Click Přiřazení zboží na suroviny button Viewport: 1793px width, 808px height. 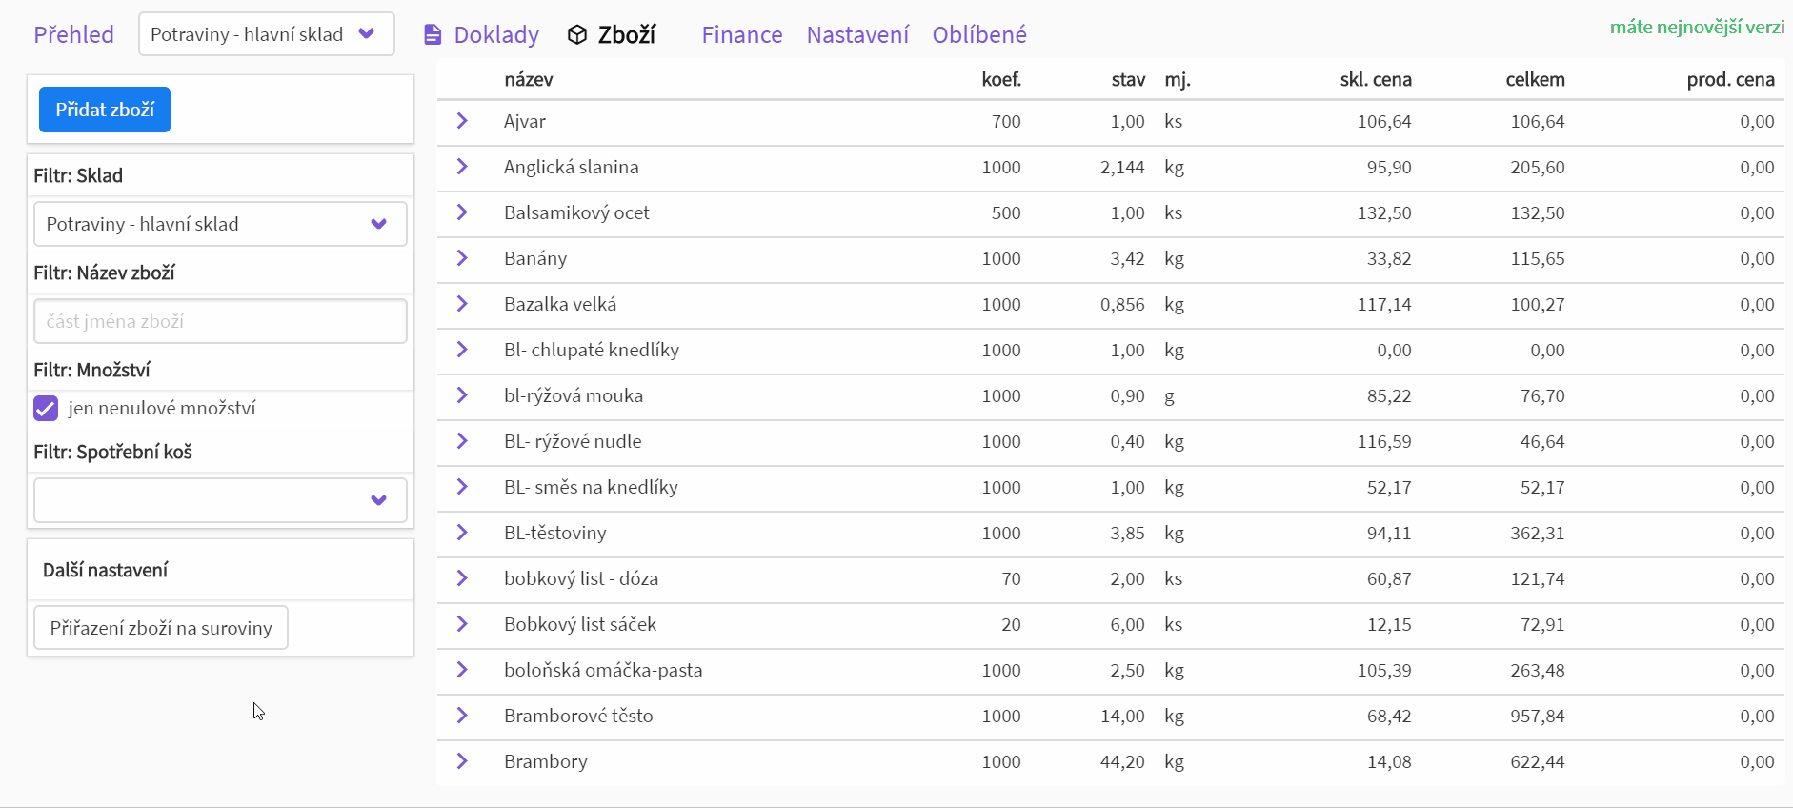click(161, 628)
